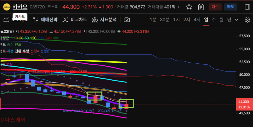Click the 선행A Ichimoku legend label
253x127 pixels.
[35, 51]
